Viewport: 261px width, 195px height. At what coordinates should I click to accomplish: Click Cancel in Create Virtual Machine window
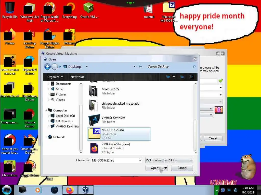[213, 138]
